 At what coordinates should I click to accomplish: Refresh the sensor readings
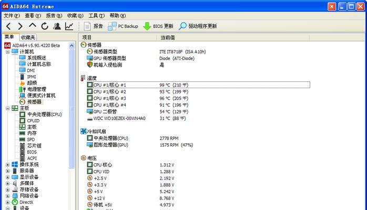click(45, 26)
